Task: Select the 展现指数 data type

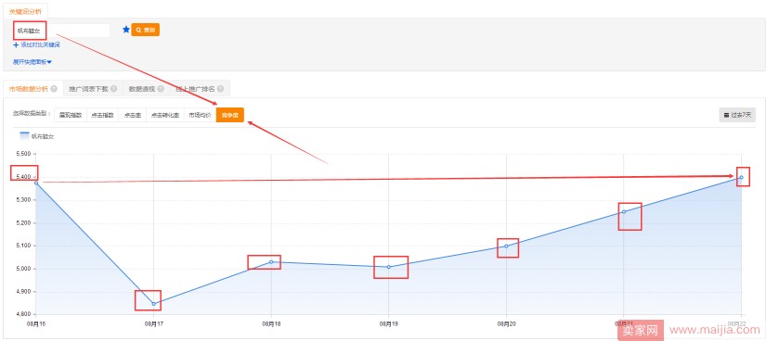Action: tap(71, 115)
